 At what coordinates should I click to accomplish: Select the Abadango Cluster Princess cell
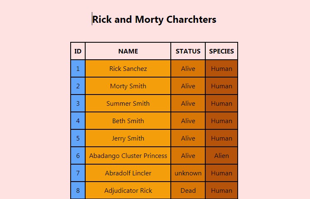pyautogui.click(x=128, y=156)
